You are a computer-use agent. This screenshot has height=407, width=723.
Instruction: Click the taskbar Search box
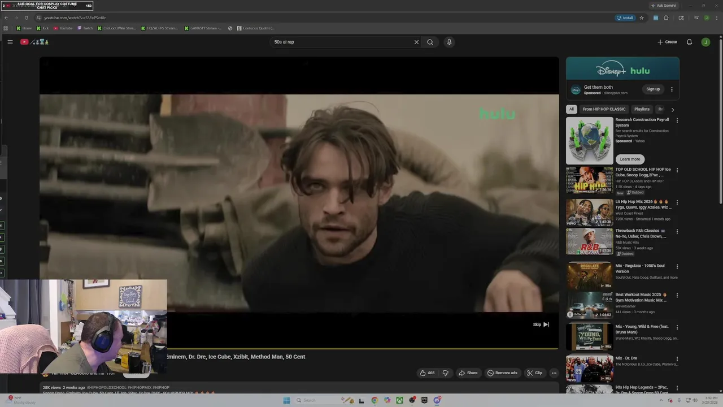coord(316,400)
